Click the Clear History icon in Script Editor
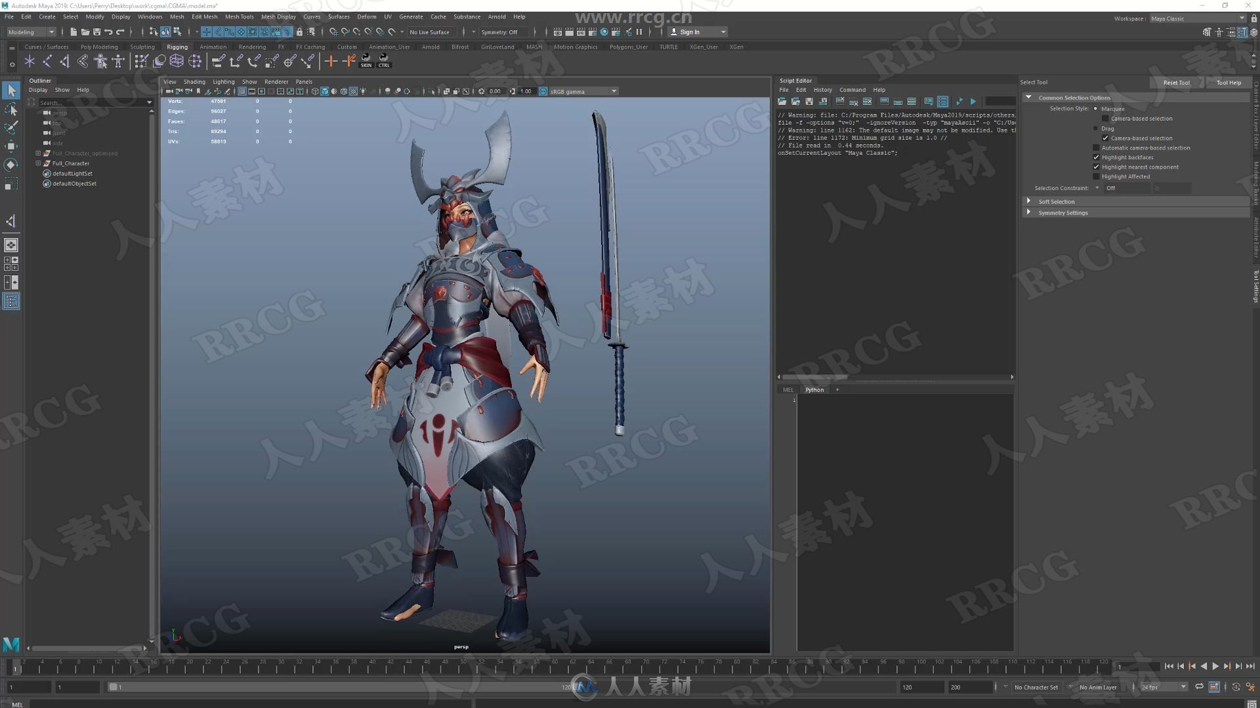This screenshot has width=1260, height=708. pyautogui.click(x=839, y=102)
